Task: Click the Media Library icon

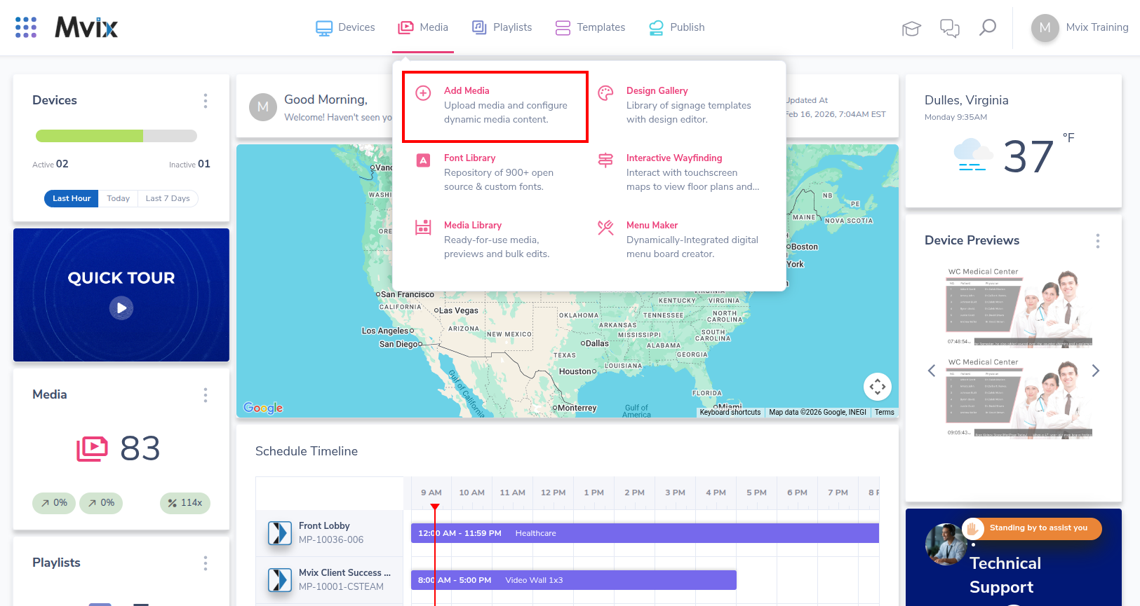Action: click(x=423, y=228)
